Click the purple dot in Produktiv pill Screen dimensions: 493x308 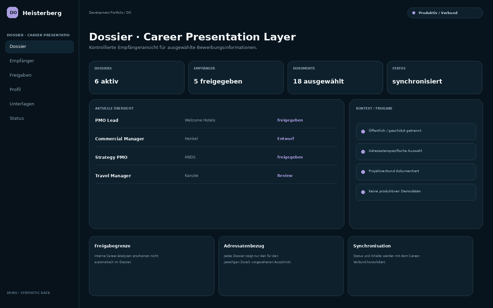tap(414, 13)
